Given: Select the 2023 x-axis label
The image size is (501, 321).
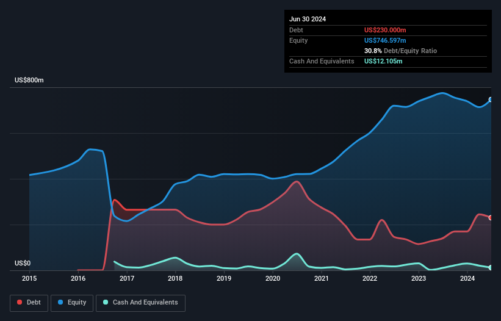Looking at the screenshot, I should 419,278.
